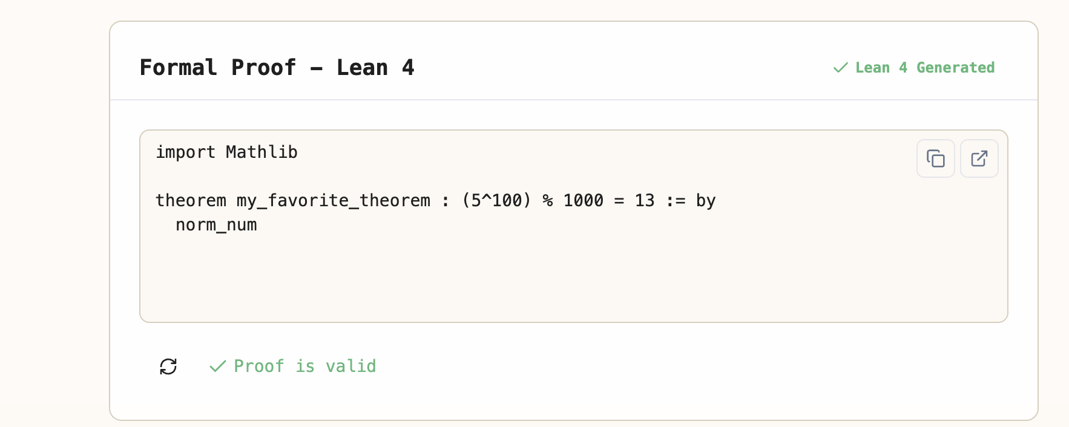Screen dimensions: 1069x427
Task: Click the refresh proof validation icon
Action: click(168, 367)
